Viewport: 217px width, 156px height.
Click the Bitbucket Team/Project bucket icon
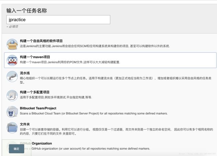[x=12, y=112]
